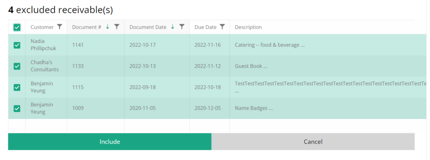Select the Chadha's Consultants customer cell
430x160 pixels.
point(46,66)
